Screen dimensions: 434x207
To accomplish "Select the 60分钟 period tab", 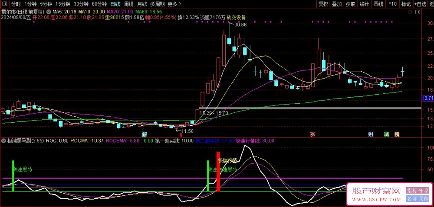I will click(x=99, y=4).
